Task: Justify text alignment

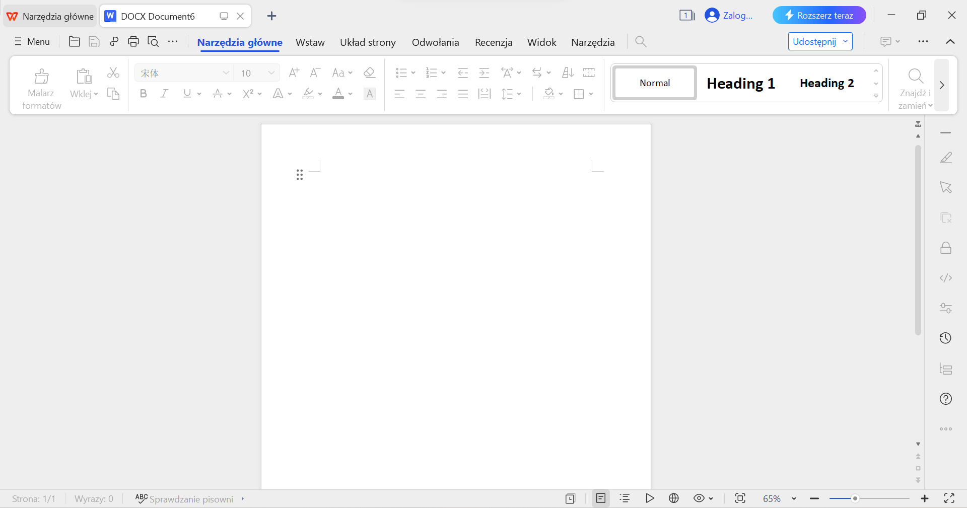Action: pyautogui.click(x=463, y=94)
